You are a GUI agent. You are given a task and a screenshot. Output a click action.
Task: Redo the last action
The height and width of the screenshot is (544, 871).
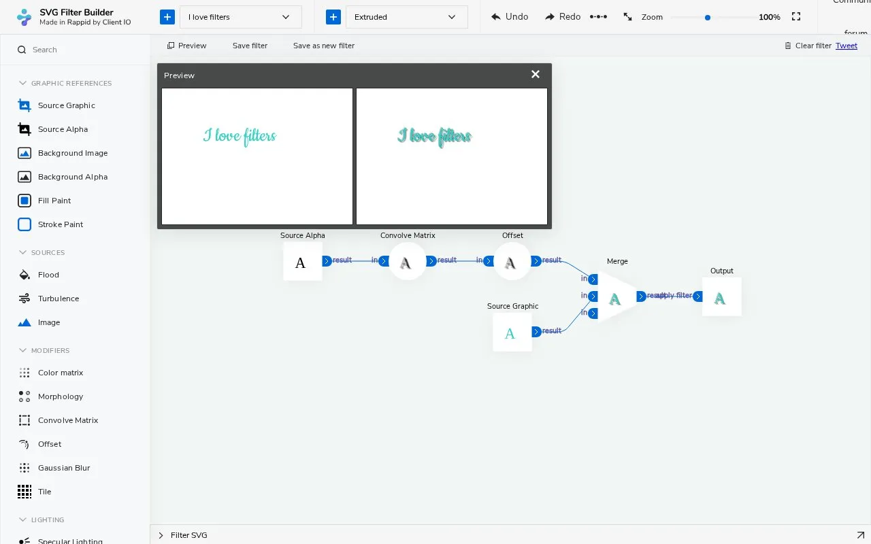563,16
